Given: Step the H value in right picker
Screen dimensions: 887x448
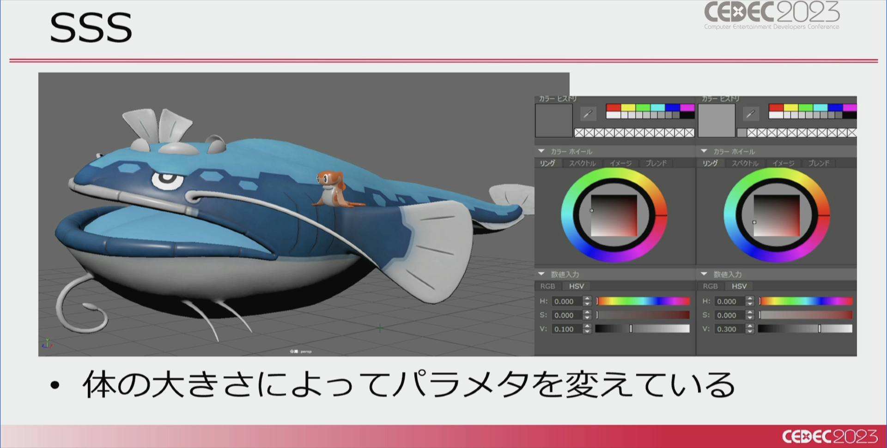Looking at the screenshot, I should [750, 301].
